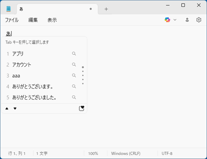The image size is (207, 159).
Task: Click the 1 文字 character count
Action: coord(42,153)
